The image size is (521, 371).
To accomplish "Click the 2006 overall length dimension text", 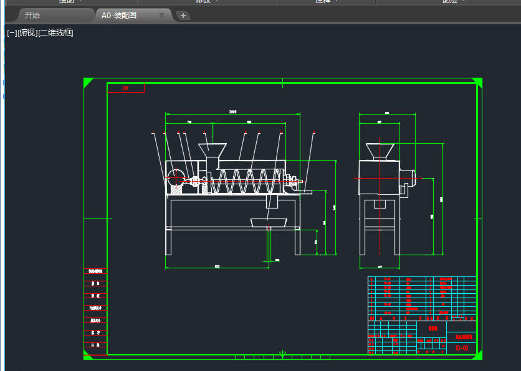I will 232,112.
